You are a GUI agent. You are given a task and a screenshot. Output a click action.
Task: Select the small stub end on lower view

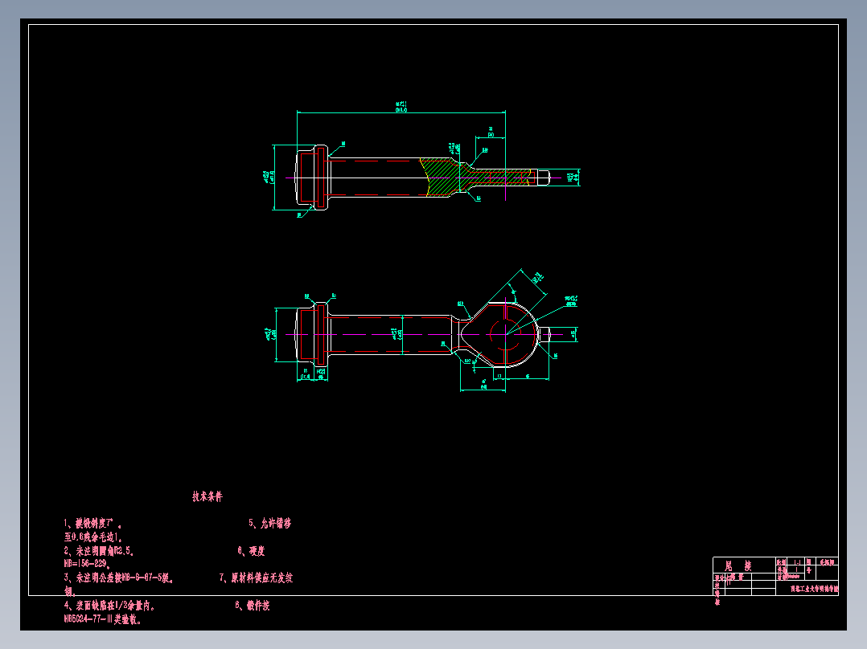click(x=544, y=334)
